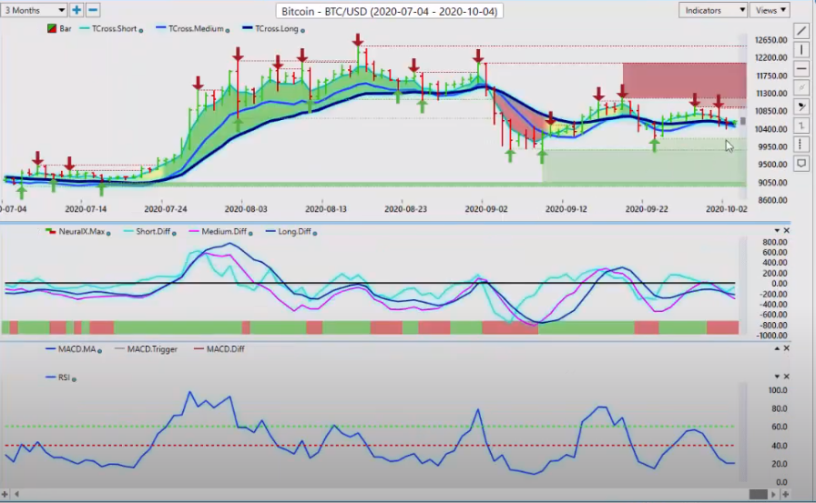Click the price axis scroll handle
The height and width of the screenshot is (503, 816).
tap(743, 121)
